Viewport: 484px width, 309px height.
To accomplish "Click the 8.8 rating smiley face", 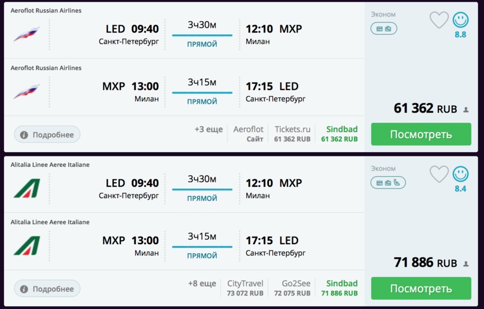I will (460, 20).
